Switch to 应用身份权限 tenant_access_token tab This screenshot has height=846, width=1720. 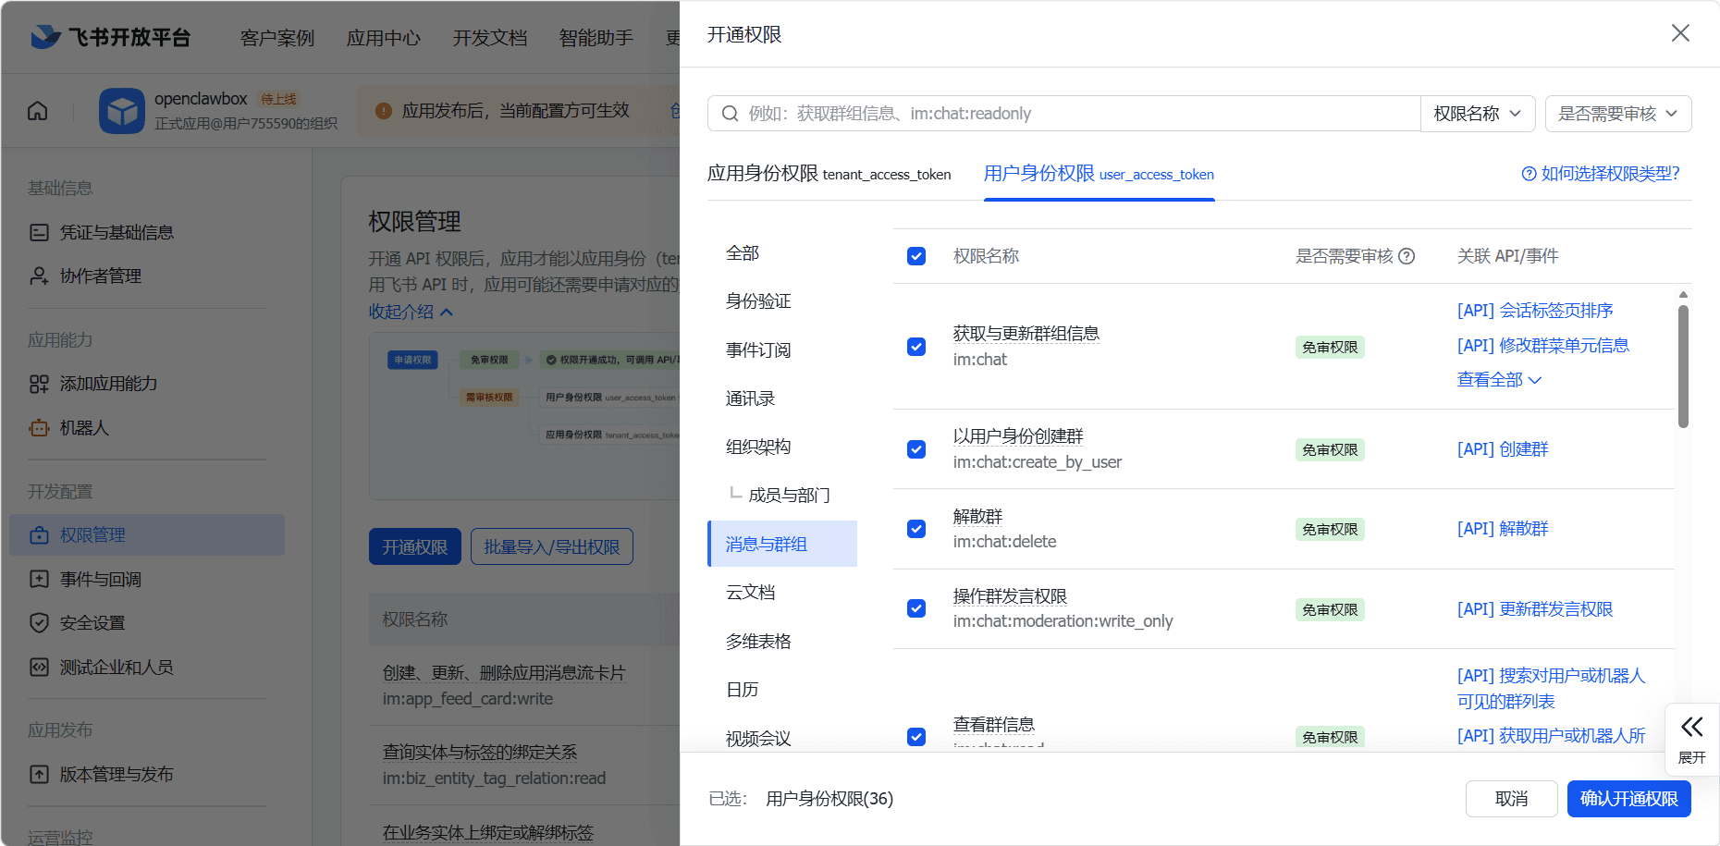pos(829,174)
